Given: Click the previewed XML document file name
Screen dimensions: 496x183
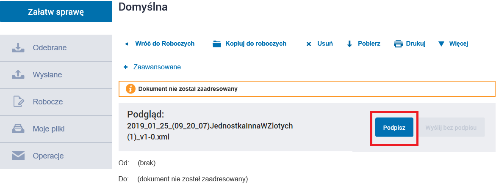Looking at the screenshot, I should click(210, 131).
